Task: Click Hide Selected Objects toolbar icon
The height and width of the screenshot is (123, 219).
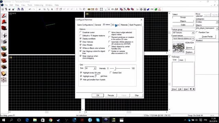Action: 57,9
